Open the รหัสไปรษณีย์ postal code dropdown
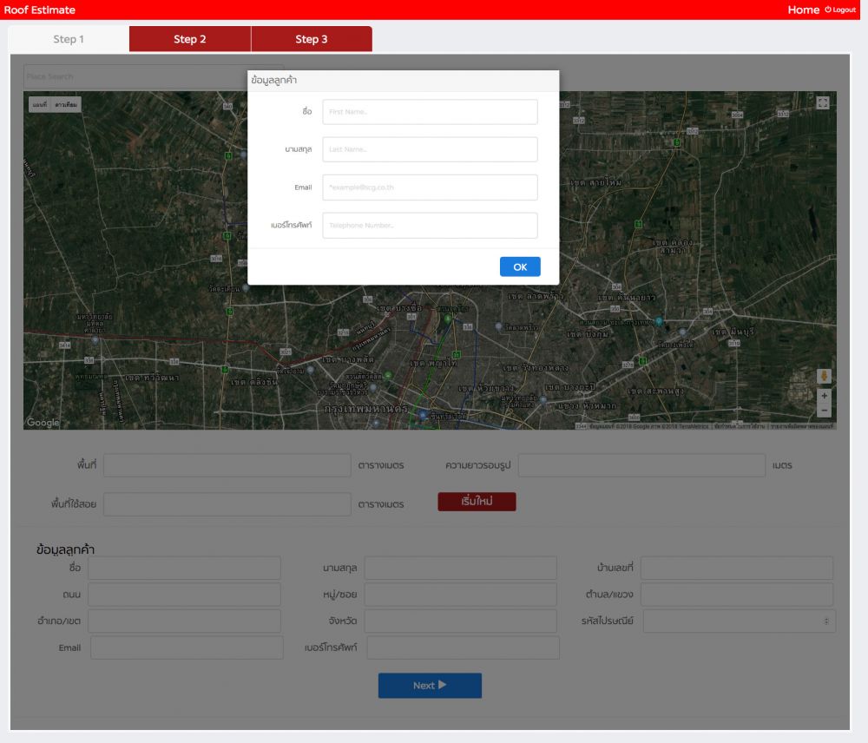868x743 pixels. tap(739, 621)
